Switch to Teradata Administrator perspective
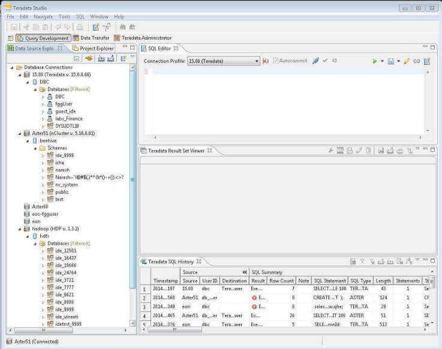 pyautogui.click(x=143, y=38)
